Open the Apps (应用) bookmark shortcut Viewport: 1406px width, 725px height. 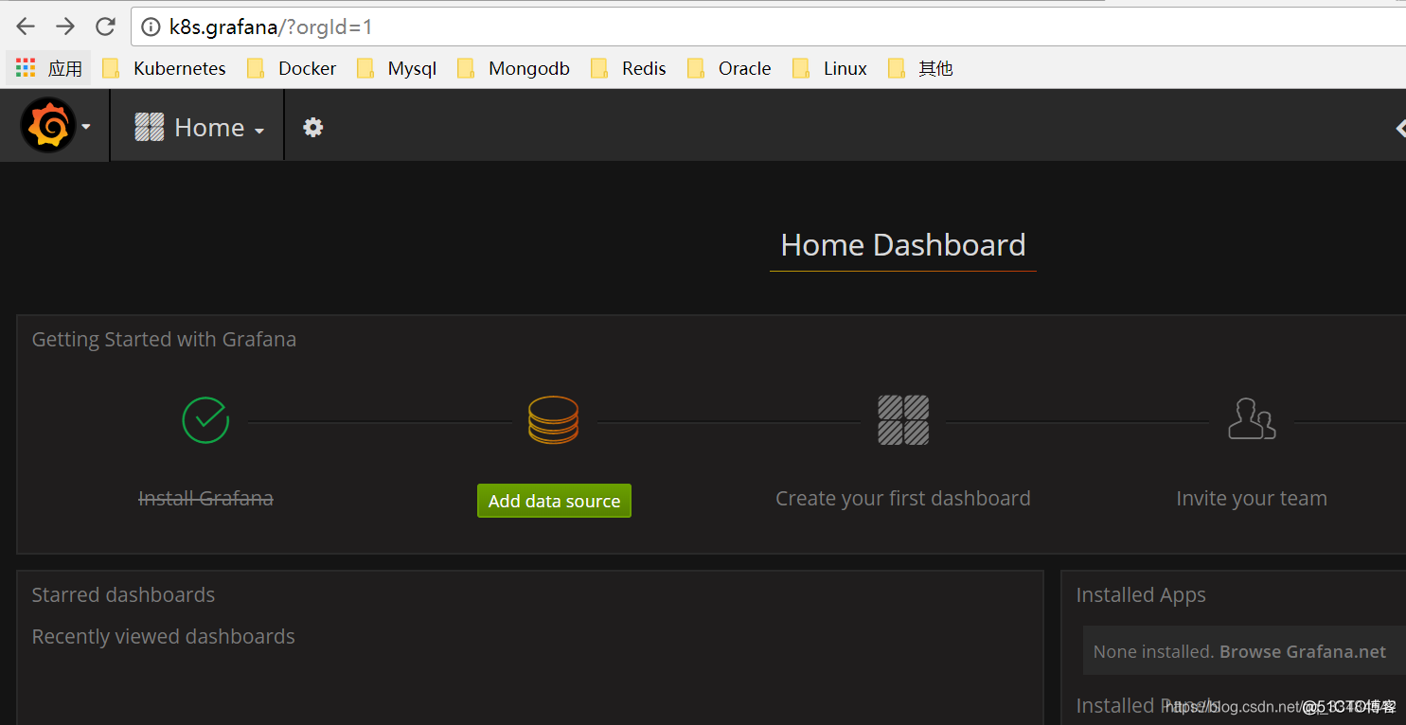pyautogui.click(x=48, y=68)
